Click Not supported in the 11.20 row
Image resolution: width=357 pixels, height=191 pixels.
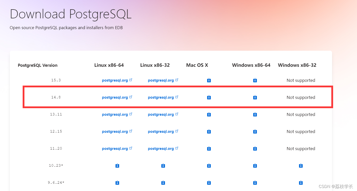301,149
